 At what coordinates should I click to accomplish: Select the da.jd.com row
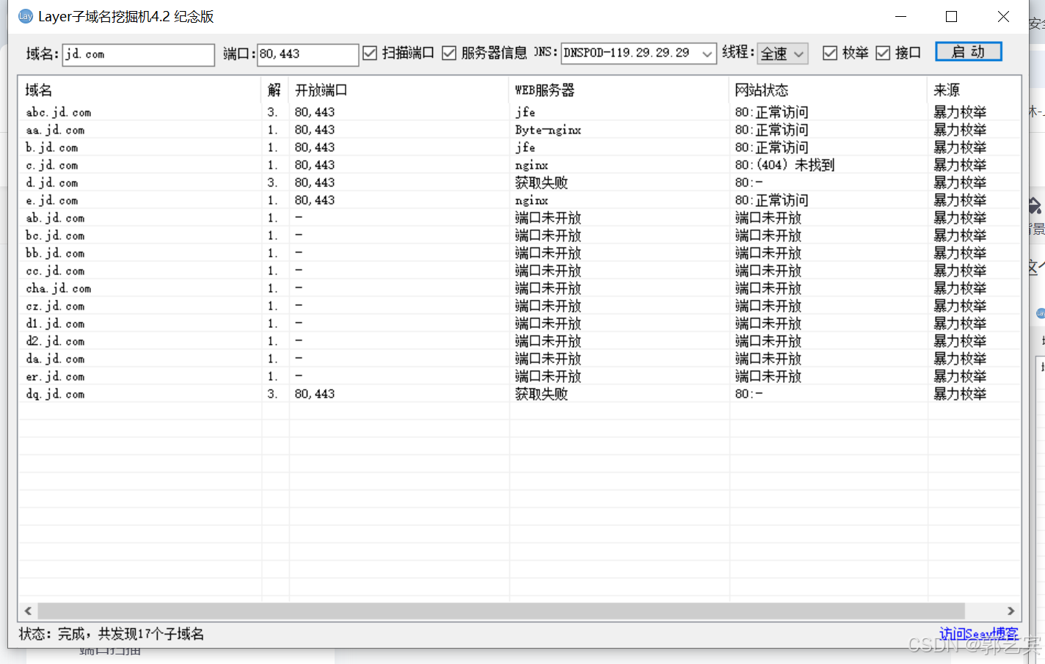(x=520, y=359)
